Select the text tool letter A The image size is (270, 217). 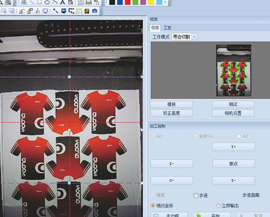pyautogui.click(x=63, y=3)
